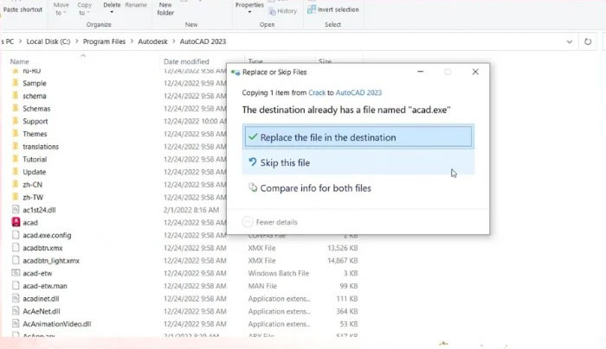The width and height of the screenshot is (606, 349).
Task: Click AutoCAD 2023 breadcrumb in address bar
Action: click(203, 41)
